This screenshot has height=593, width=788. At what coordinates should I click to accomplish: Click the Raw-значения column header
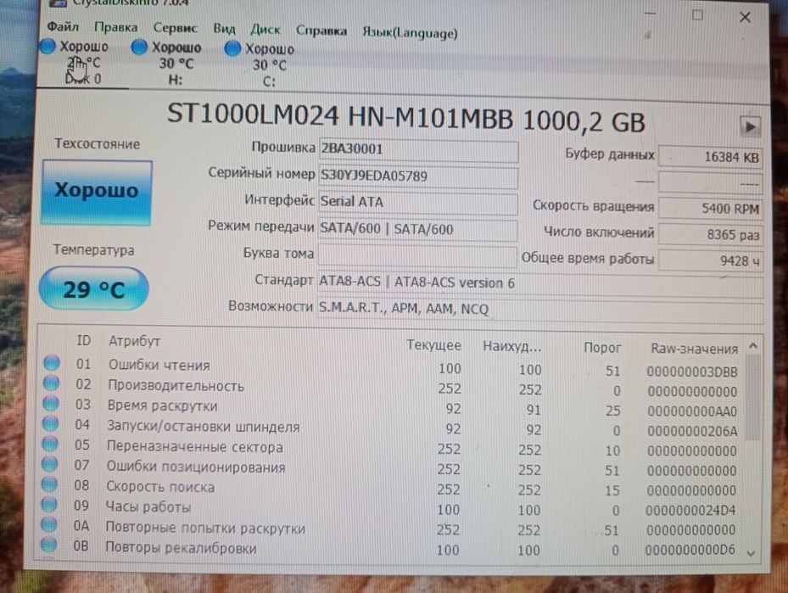[694, 349]
